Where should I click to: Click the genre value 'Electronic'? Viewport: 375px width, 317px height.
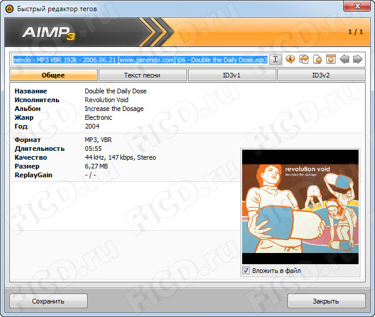click(98, 117)
